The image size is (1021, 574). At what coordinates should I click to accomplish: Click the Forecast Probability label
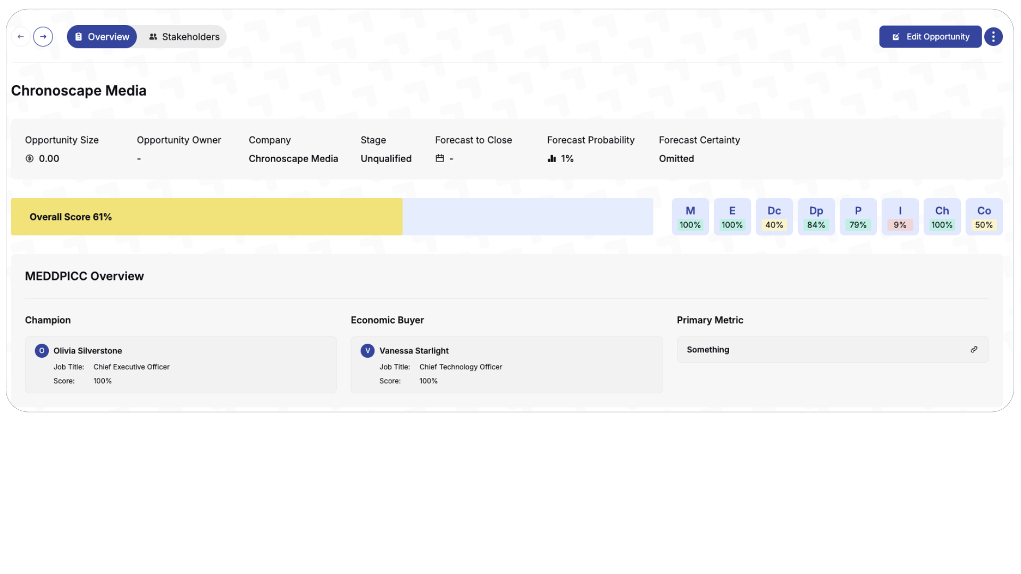[590, 140]
